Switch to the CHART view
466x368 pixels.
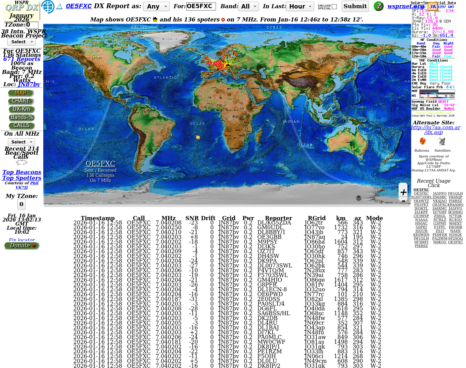(x=21, y=101)
